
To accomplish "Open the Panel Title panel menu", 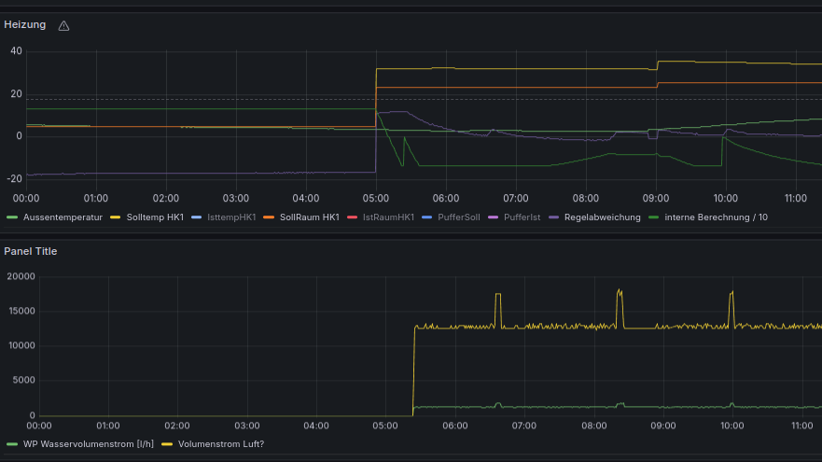I will (x=31, y=251).
